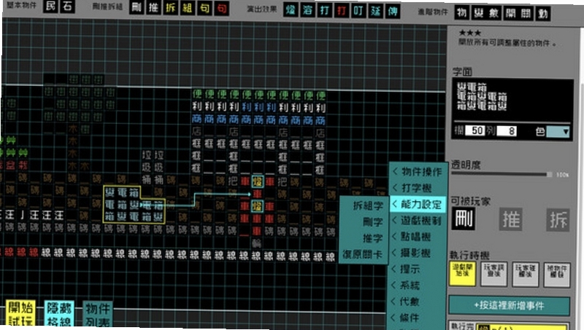Select the 關 advanced object tile
584x330 pixels.
point(526,14)
